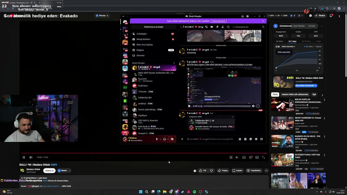Open Mağaza in Discord sidebar

tap(153, 50)
